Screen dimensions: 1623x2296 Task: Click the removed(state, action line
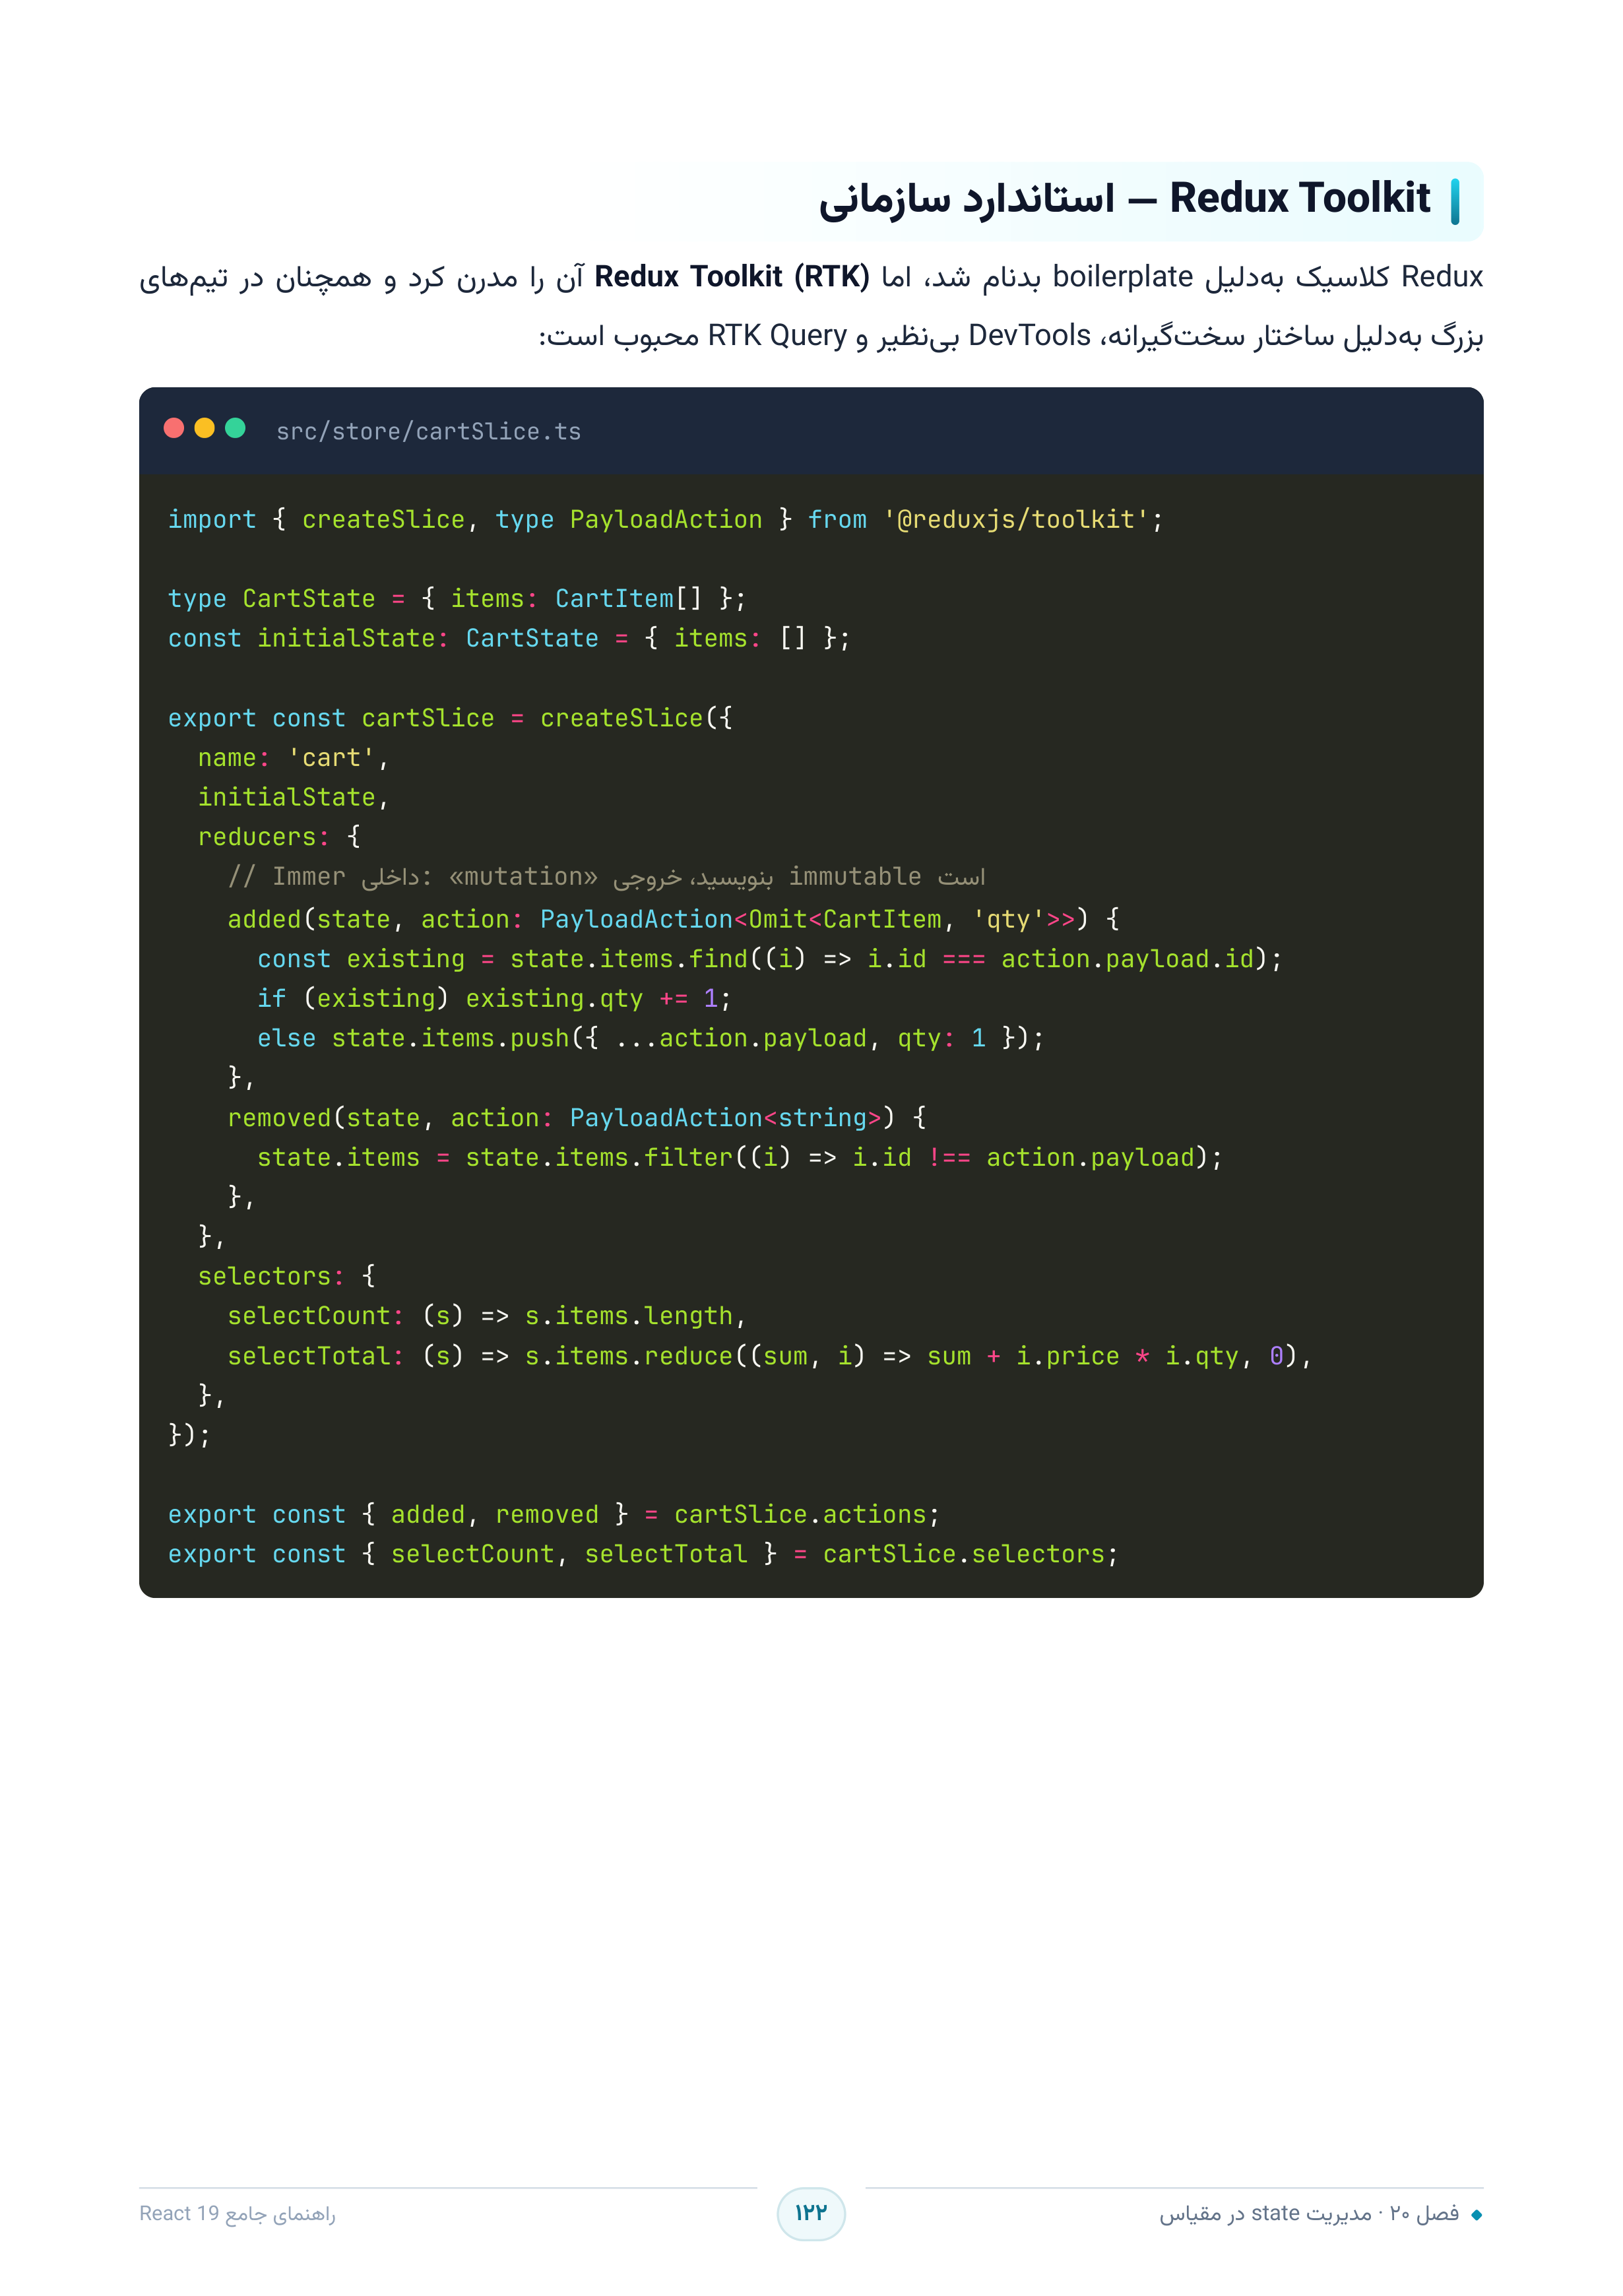[577, 1118]
